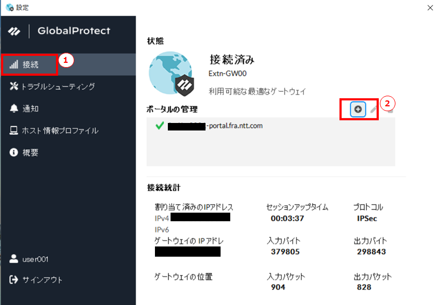This screenshot has width=439, height=305.
Task: Click the Extn-GW00 gateway name
Action: coord(228,74)
